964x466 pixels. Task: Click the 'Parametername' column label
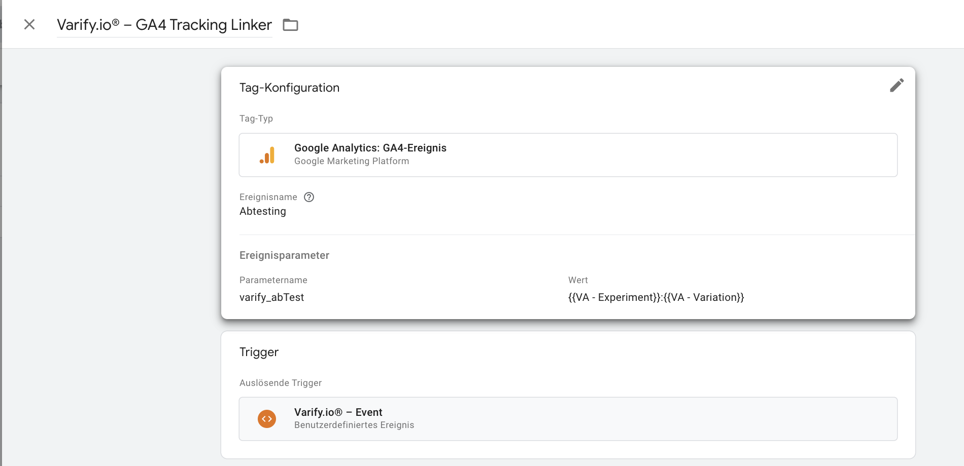tap(273, 280)
